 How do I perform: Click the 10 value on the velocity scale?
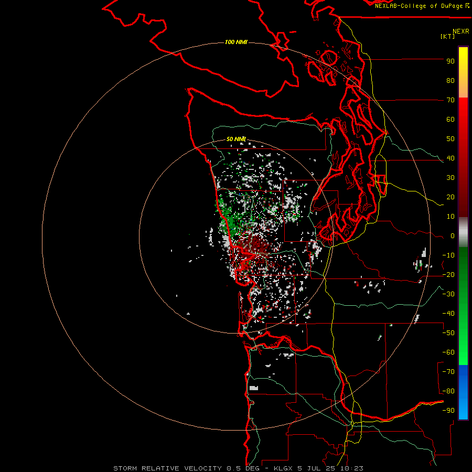click(x=450, y=217)
